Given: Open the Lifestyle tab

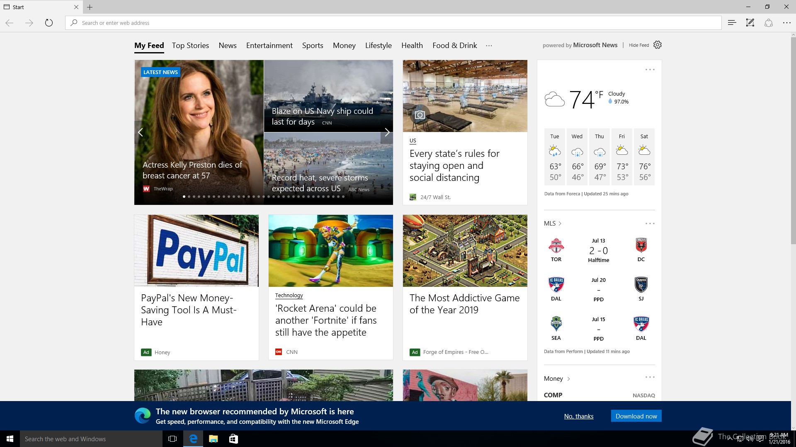Looking at the screenshot, I should pos(379,46).
